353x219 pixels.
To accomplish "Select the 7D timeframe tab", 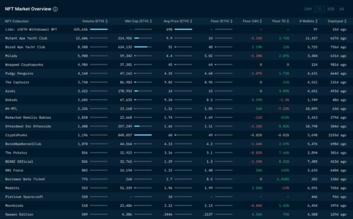I will pyautogui.click(x=320, y=9).
